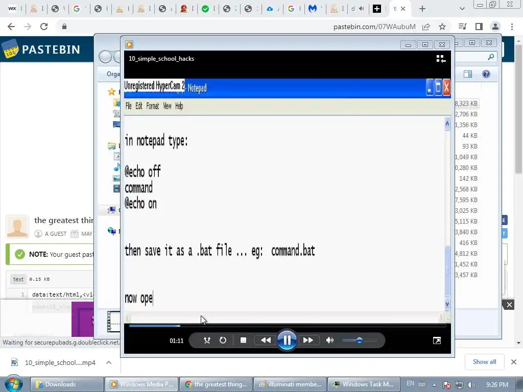Adjust the Media Player volume slider
Viewport: 523px width, 392px height.
359,340
